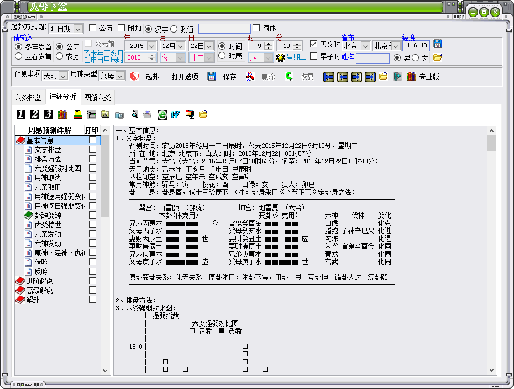This screenshot has height=389, width=514.
Task: Tick the print checkbox for 文字排盘
Action: tap(93, 150)
